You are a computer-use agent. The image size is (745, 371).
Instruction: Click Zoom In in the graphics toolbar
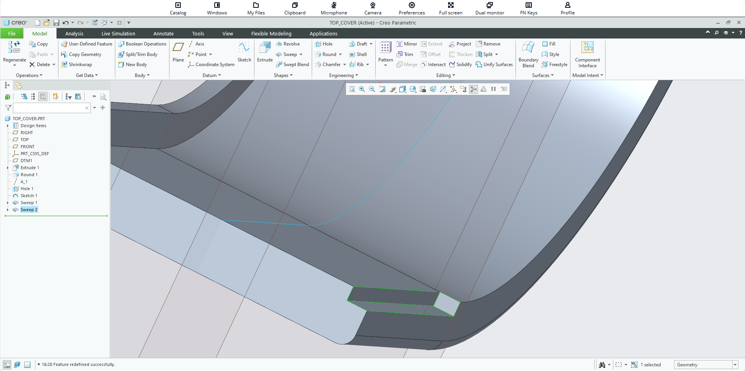(x=362, y=89)
